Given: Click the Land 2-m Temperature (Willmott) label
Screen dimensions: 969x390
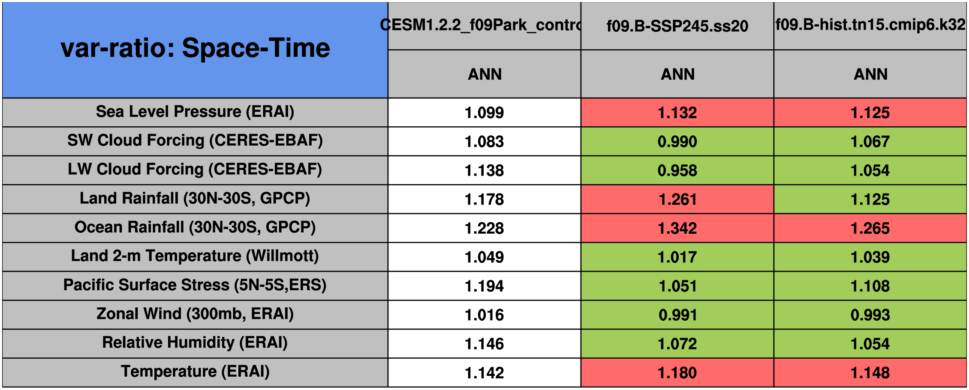Looking at the screenshot, I should click(195, 256).
